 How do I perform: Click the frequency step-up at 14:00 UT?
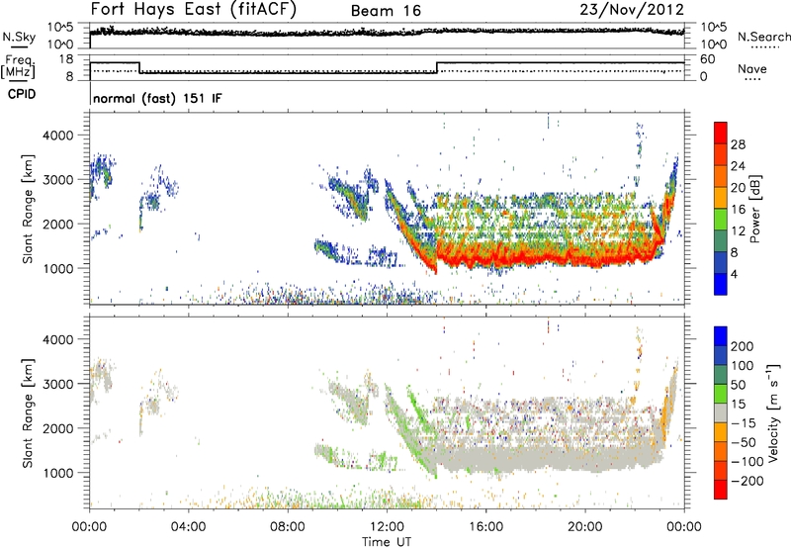(437, 67)
